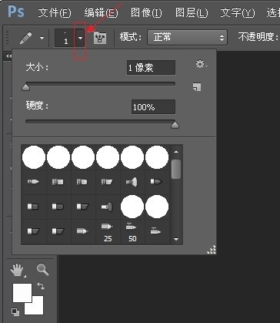The width and height of the screenshot is (280, 323).
Task: Open the 编辑(E) menu
Action: click(x=101, y=12)
